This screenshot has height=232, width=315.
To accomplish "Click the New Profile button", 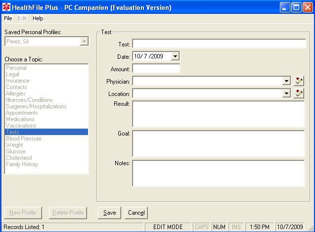I will pos(23,213).
